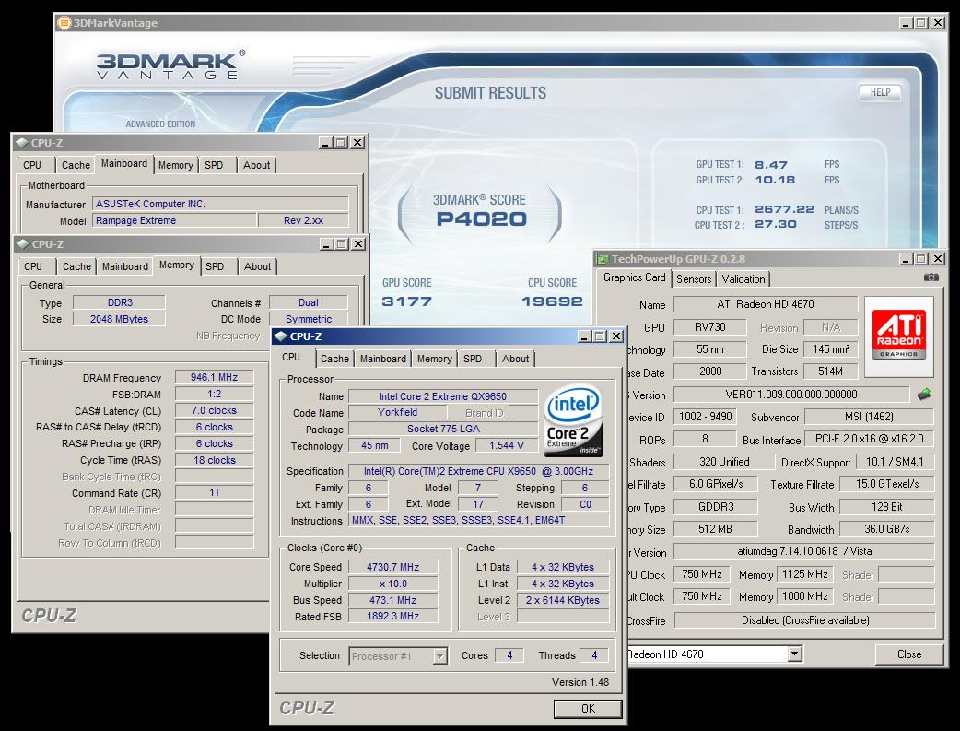The width and height of the screenshot is (960, 731).
Task: Click memory Size value 2048 MBytes
Action: coord(119,319)
